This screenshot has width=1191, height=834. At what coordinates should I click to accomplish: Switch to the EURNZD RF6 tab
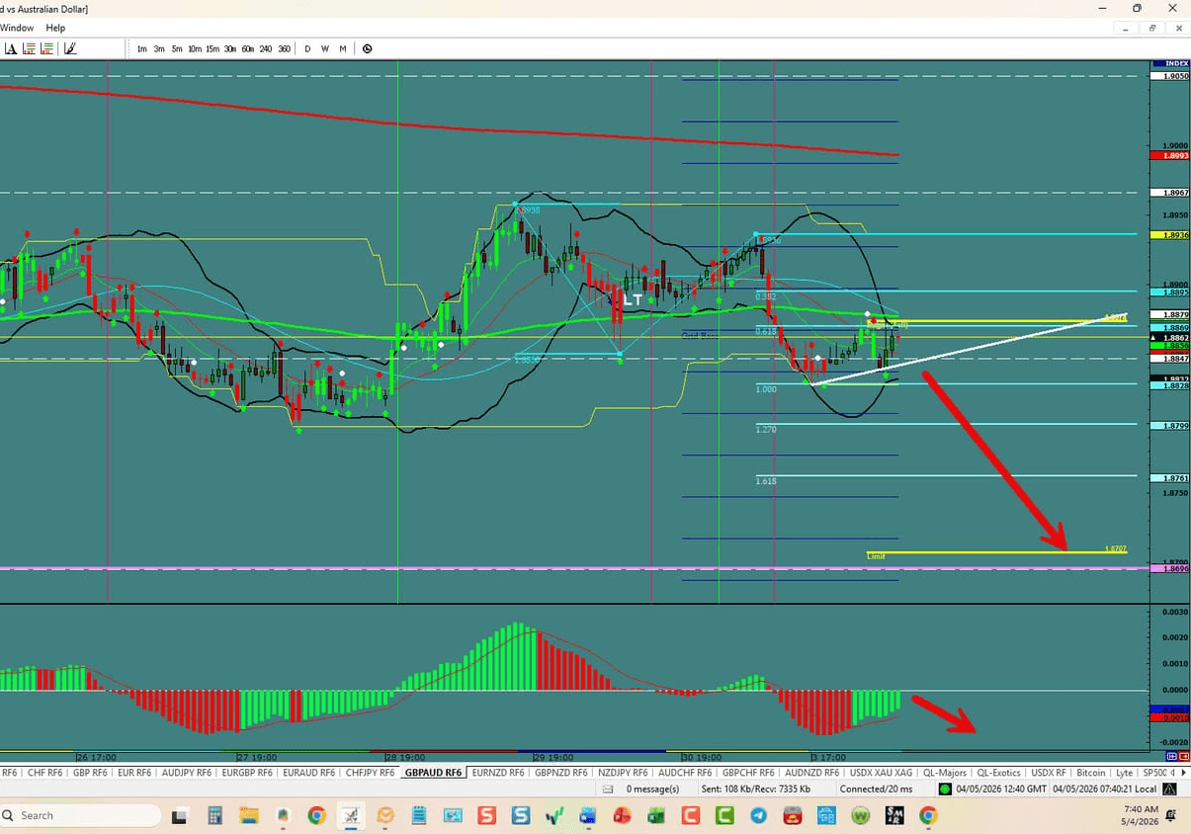[498, 773]
